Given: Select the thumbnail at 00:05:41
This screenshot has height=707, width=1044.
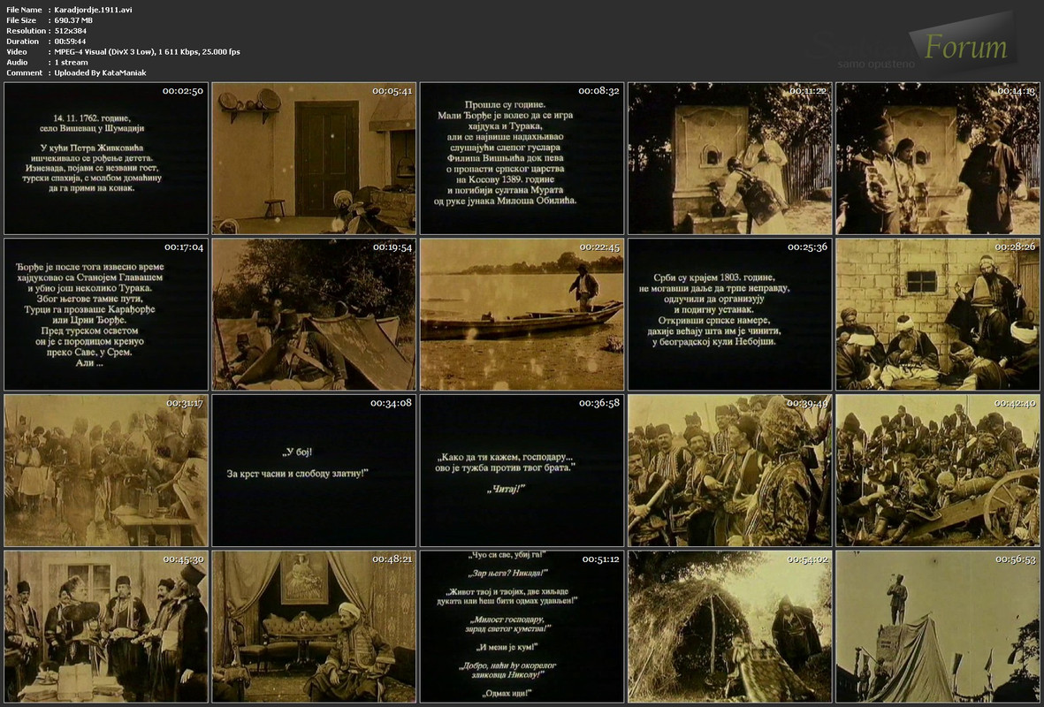Looking at the screenshot, I should coord(314,158).
